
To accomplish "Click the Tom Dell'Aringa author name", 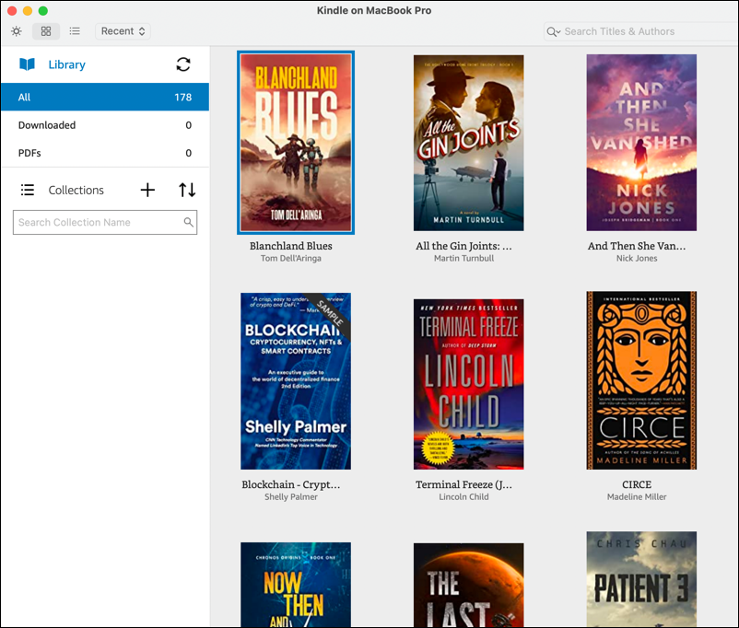I will click(291, 258).
